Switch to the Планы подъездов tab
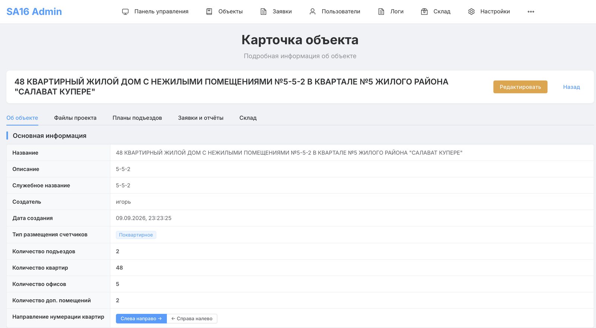The height and width of the screenshot is (328, 596). (137, 118)
